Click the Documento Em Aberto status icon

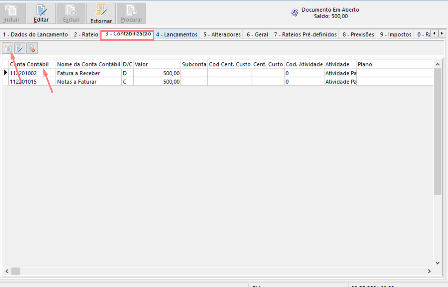point(295,13)
